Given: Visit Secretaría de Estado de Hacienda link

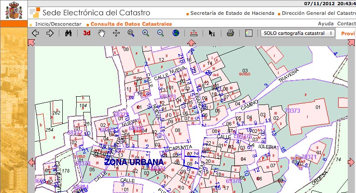Looking at the screenshot, I should coord(232,14).
